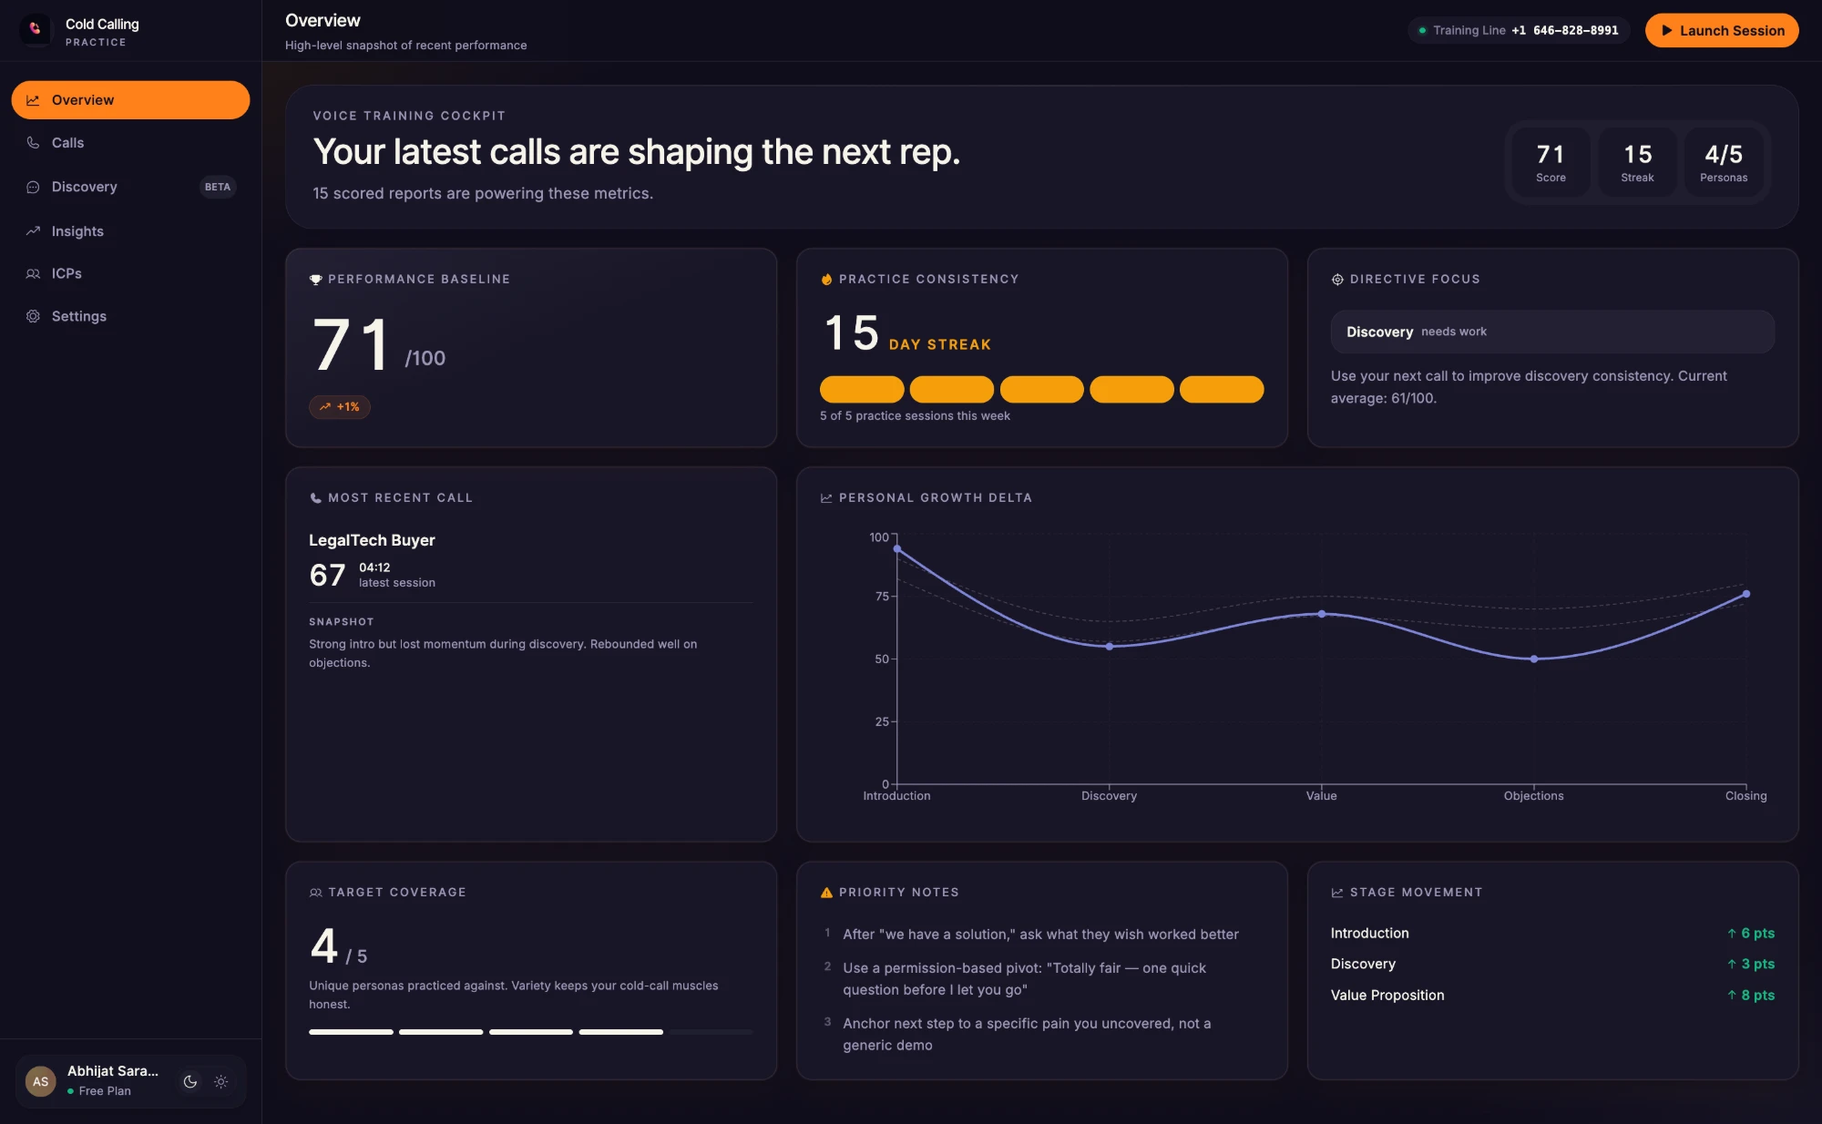Click the Abhijat Sara... user name

112,1071
